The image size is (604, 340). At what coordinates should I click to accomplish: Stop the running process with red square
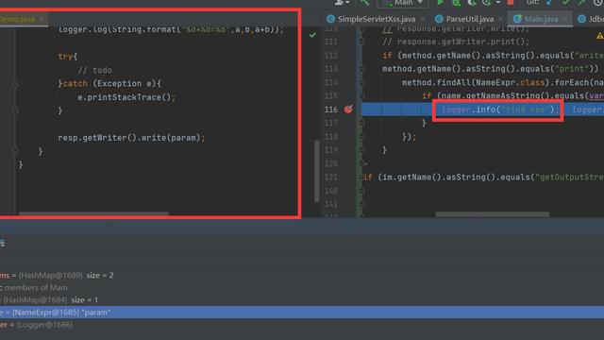tap(511, 2)
